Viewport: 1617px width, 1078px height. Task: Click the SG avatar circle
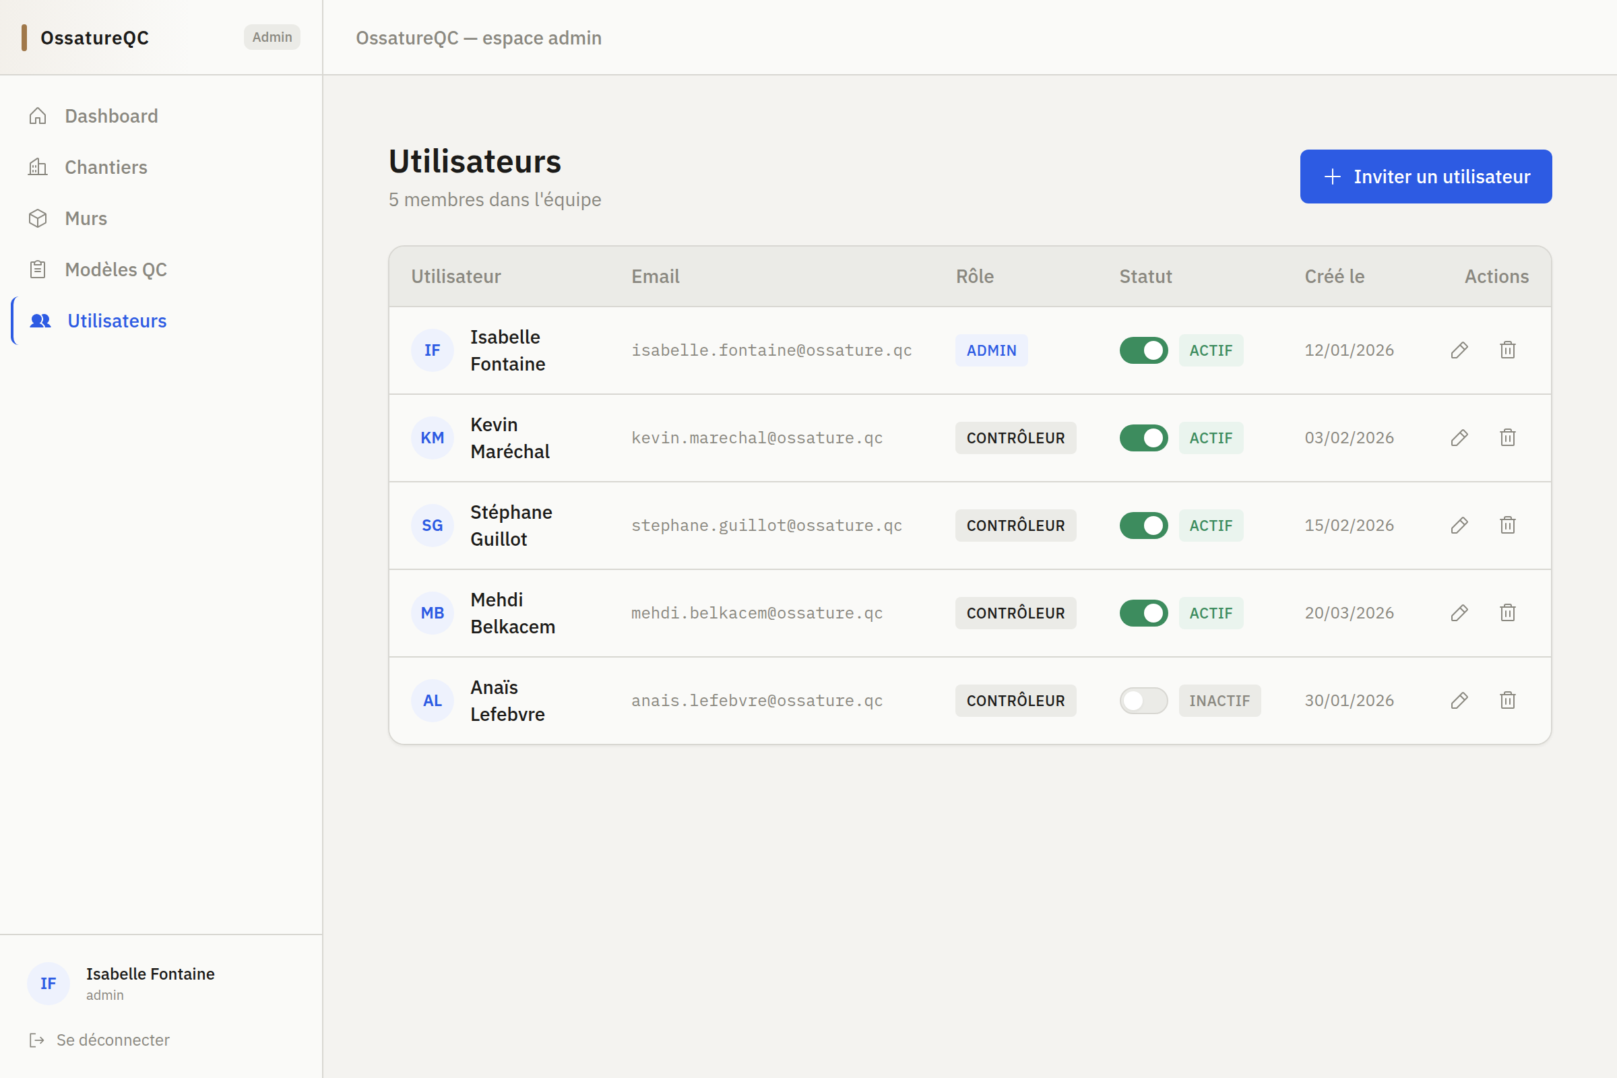pos(433,526)
